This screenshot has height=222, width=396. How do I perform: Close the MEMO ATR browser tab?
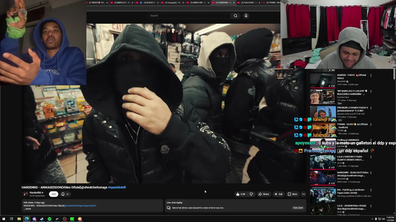209,2
